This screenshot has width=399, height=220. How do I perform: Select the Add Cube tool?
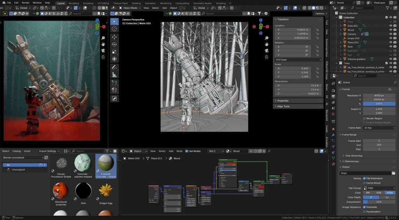[114, 83]
